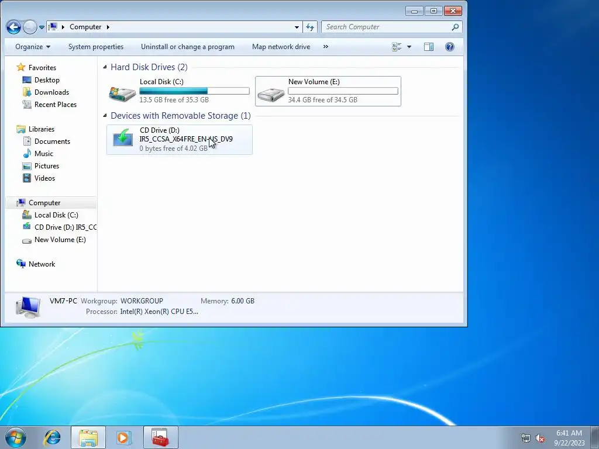Click the Libraries folder icon
The height and width of the screenshot is (449, 599).
tap(20, 129)
